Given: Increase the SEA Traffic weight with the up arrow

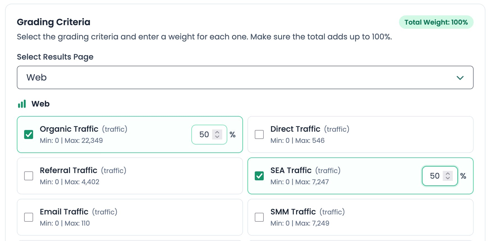Looking at the screenshot, I should [448, 173].
